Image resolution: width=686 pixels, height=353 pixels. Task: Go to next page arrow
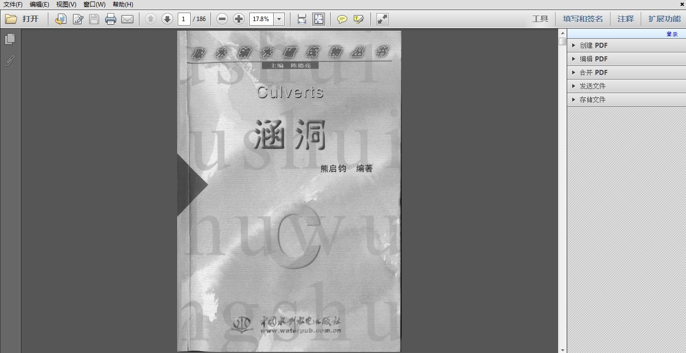click(167, 19)
